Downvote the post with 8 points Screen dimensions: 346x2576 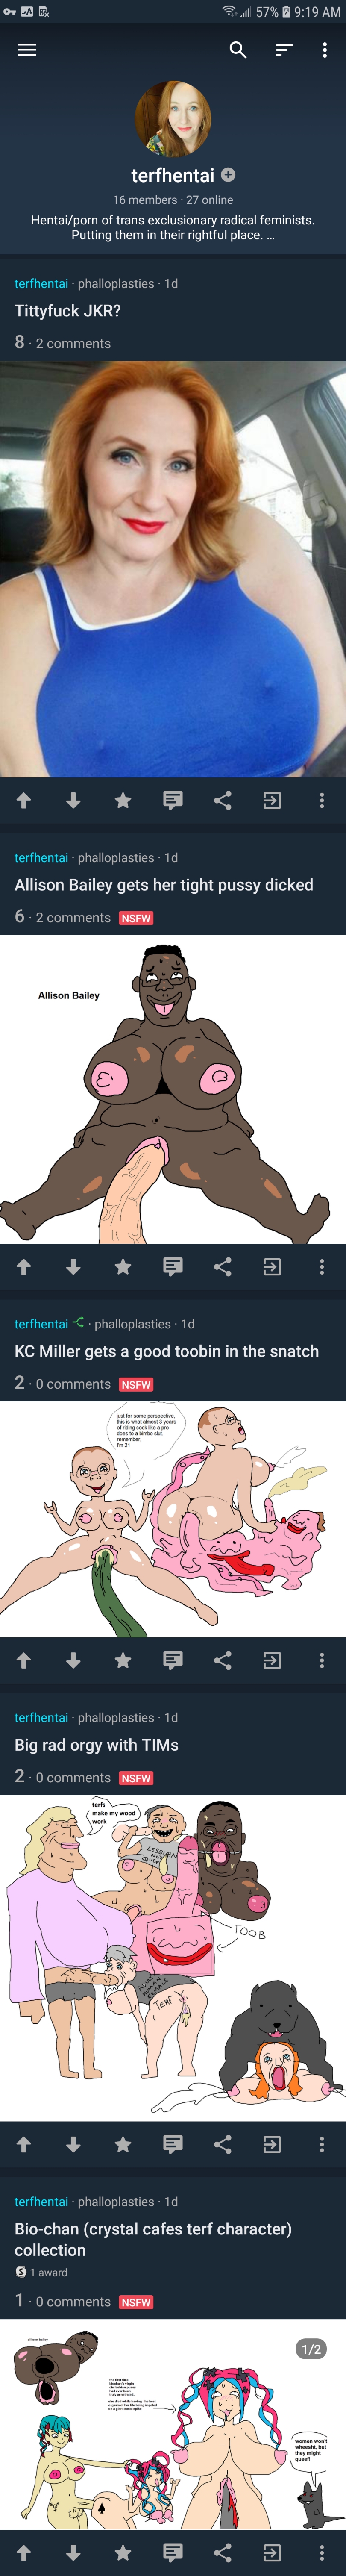(x=73, y=800)
